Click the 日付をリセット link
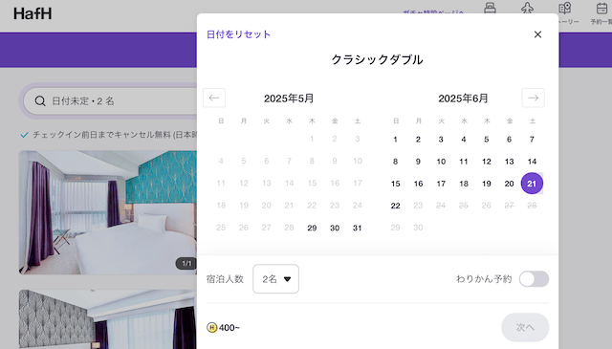 click(238, 34)
